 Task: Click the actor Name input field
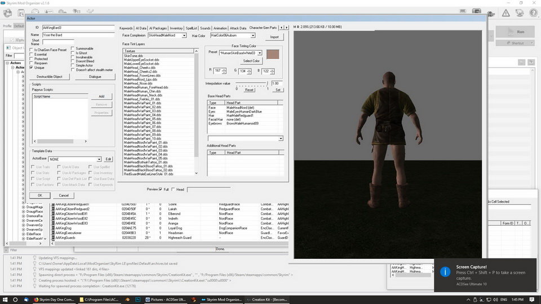[x=78, y=35]
